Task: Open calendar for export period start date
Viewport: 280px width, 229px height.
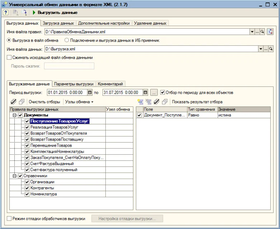Action: point(90,93)
